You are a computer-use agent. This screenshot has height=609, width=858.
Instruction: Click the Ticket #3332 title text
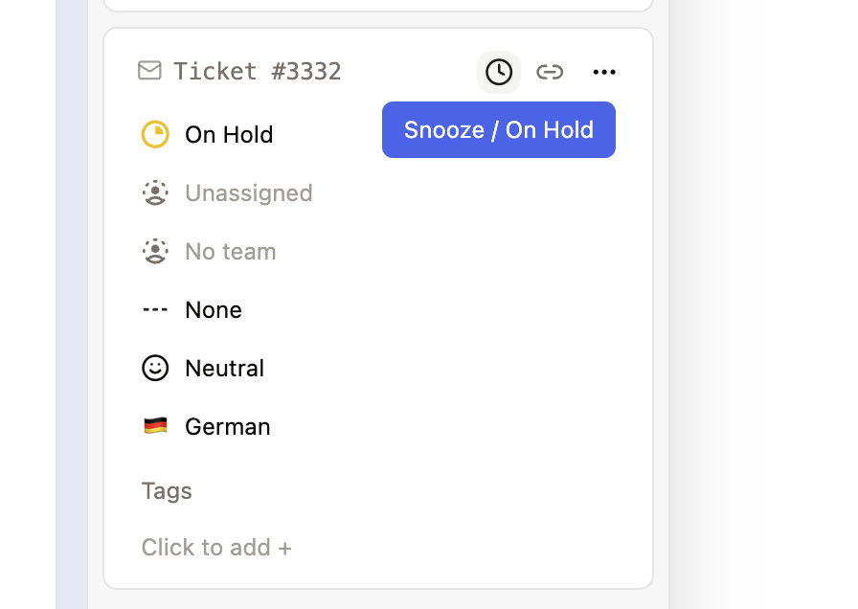(x=258, y=72)
